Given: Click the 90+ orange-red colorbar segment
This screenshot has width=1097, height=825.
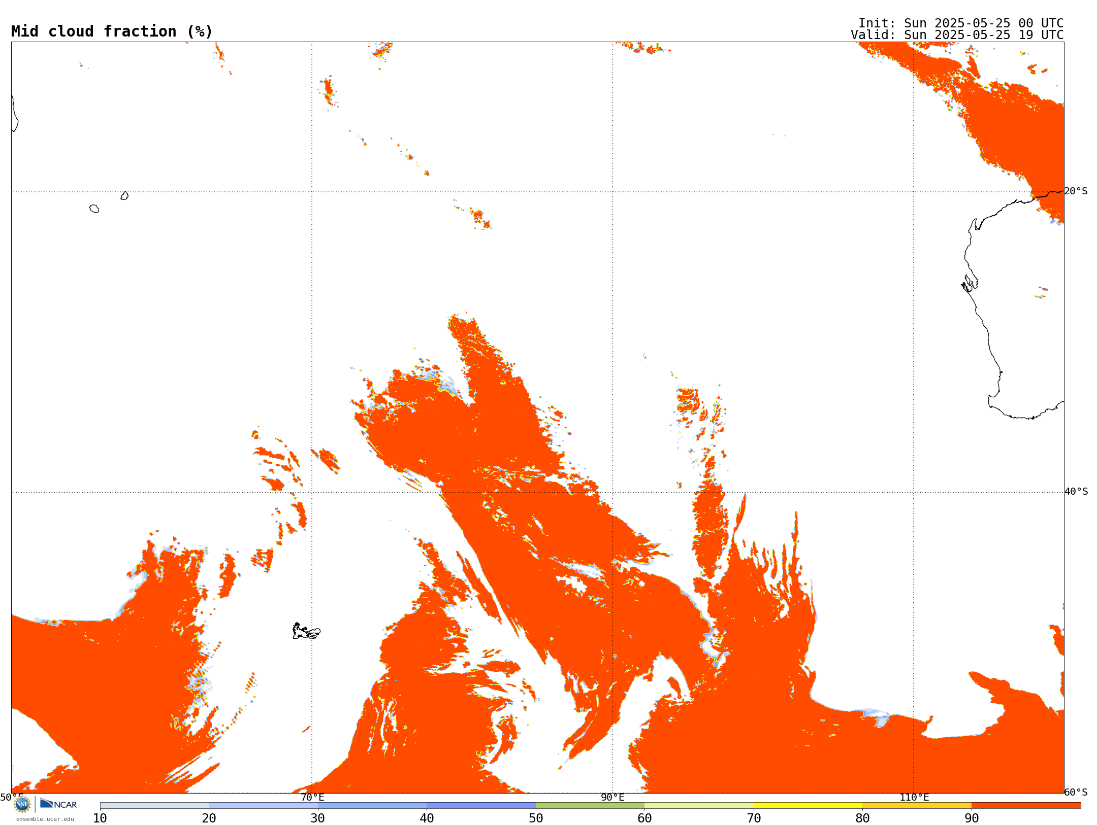Looking at the screenshot, I should (x=1026, y=806).
